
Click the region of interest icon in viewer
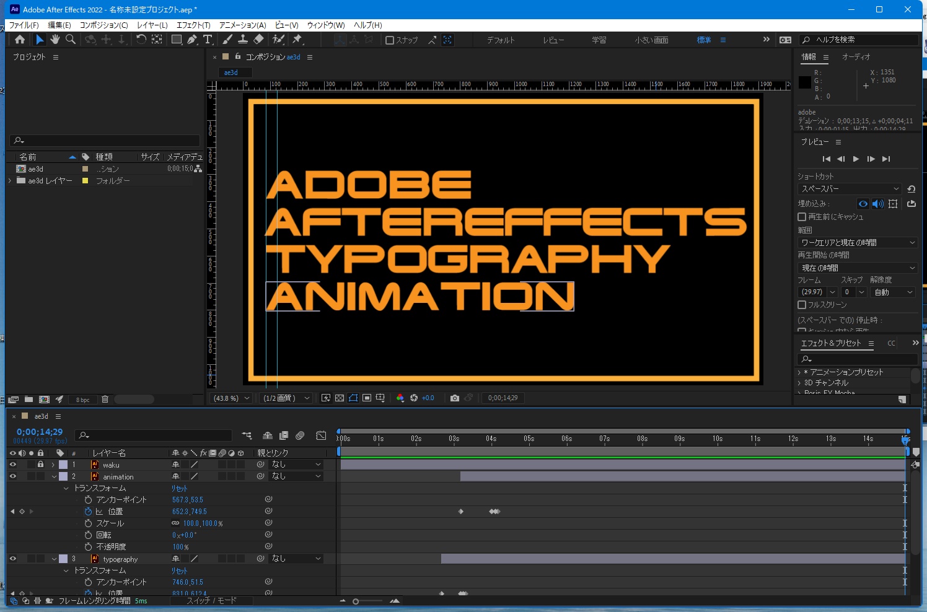point(367,398)
